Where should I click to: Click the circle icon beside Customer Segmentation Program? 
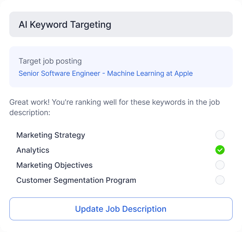coord(220,180)
